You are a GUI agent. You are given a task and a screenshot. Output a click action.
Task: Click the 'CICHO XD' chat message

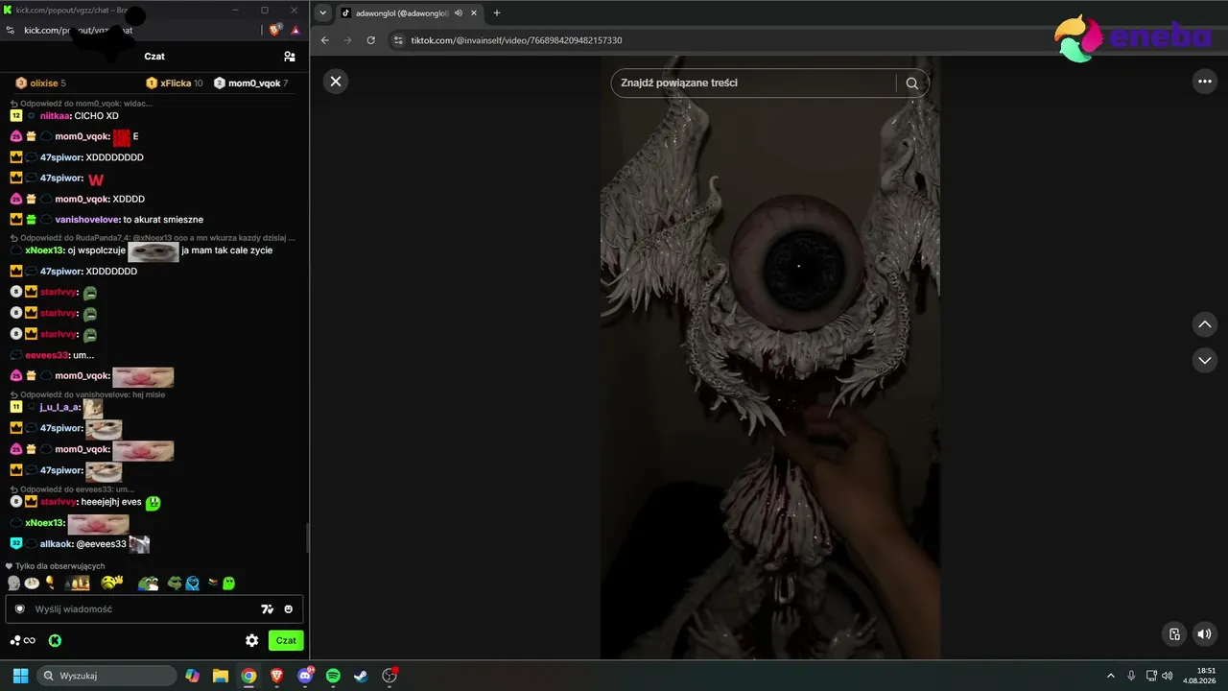pos(97,116)
